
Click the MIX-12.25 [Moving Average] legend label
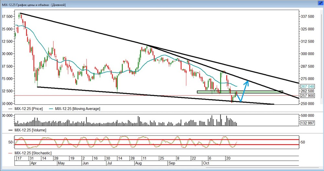point(78,109)
